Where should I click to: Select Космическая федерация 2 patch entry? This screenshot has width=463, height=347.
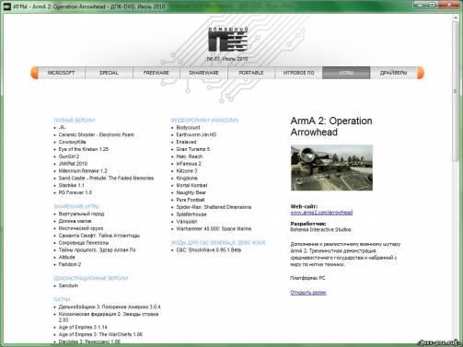[109, 317]
